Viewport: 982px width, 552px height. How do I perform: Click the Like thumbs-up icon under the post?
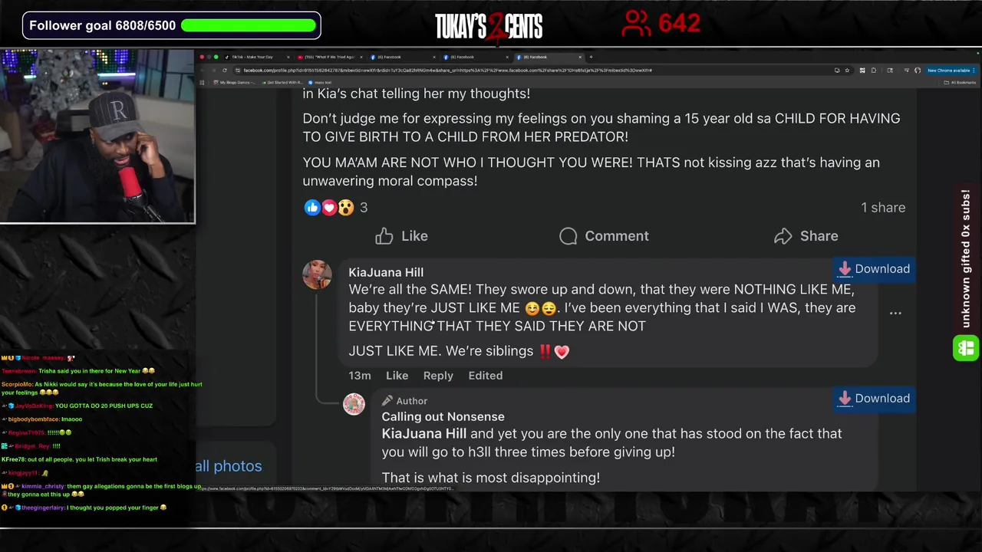click(384, 236)
